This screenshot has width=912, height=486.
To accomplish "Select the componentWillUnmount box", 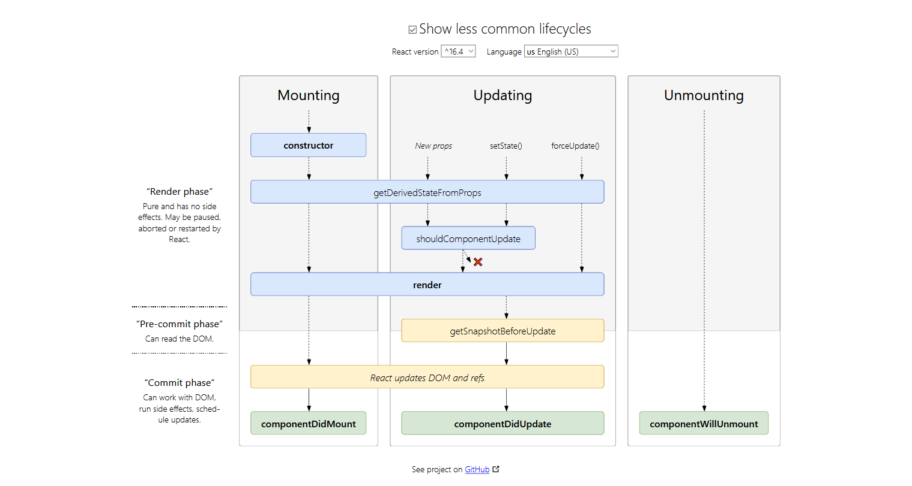I will (703, 423).
